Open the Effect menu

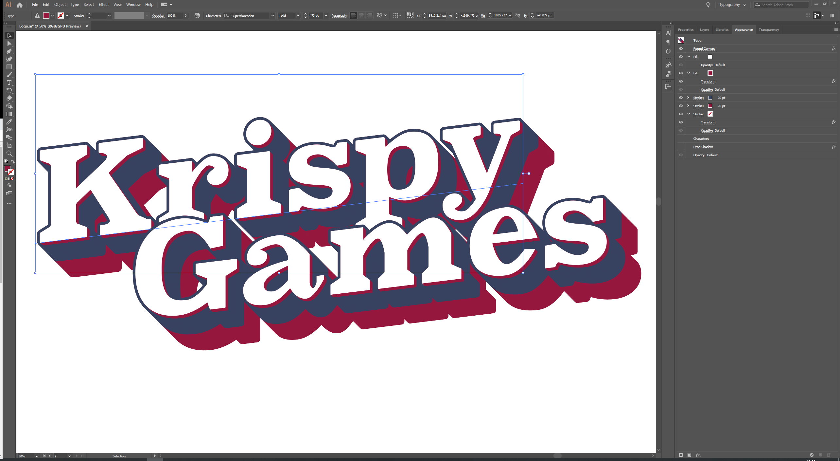click(103, 5)
